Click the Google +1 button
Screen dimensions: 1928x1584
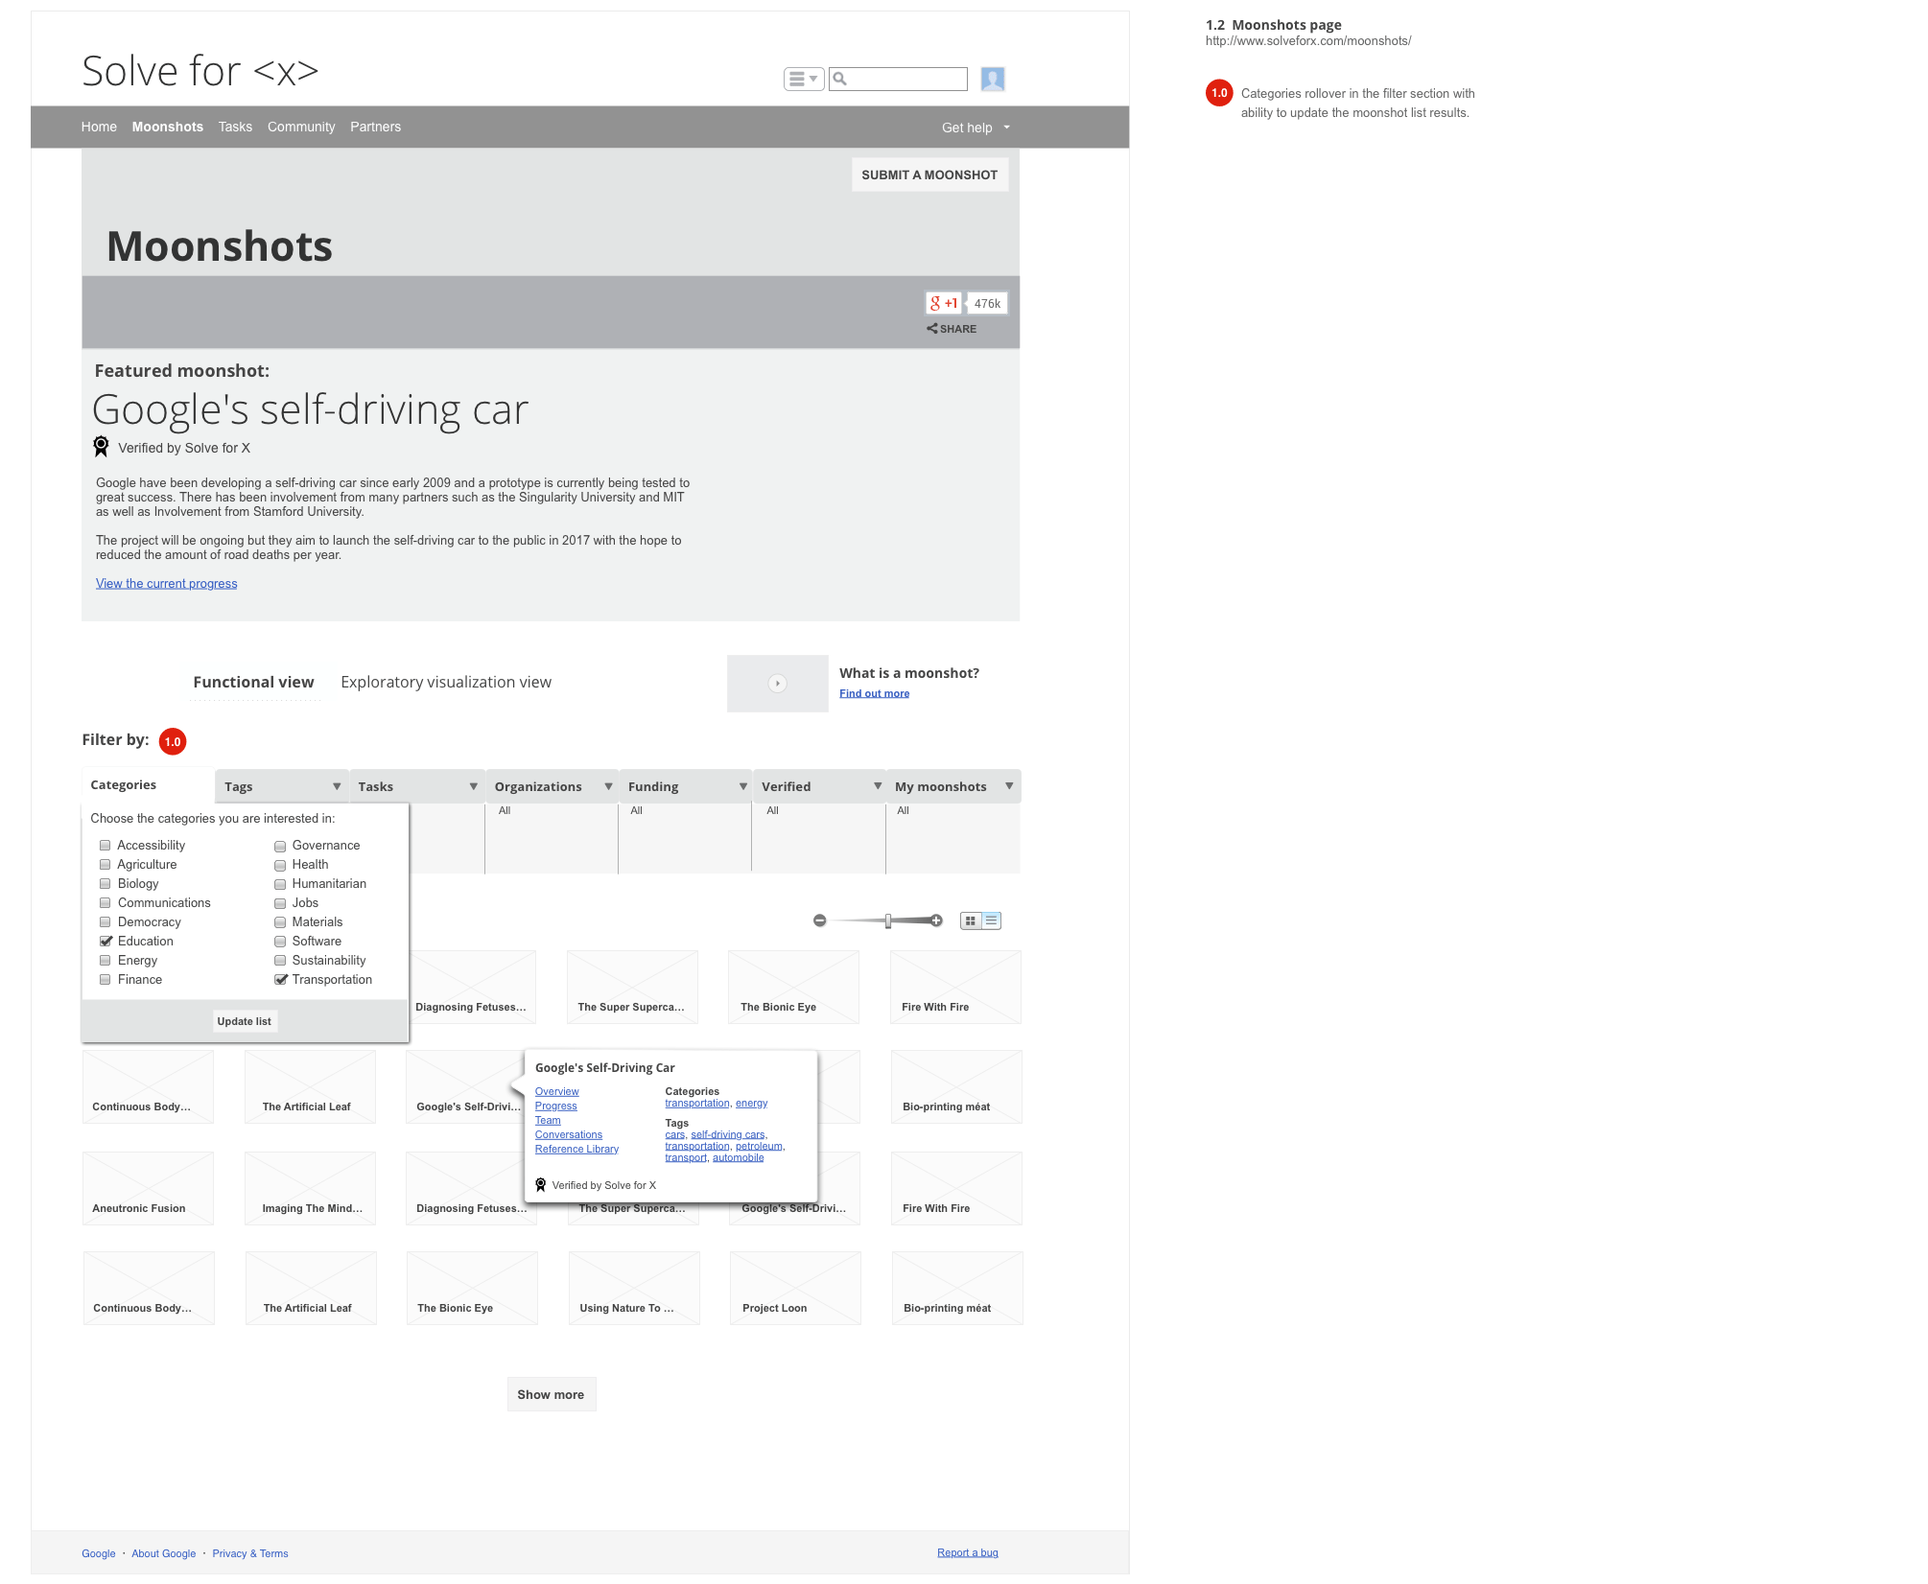coord(943,303)
